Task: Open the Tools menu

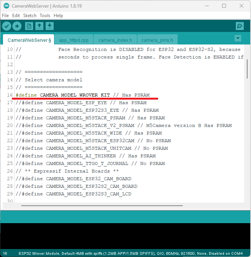Action: tap(45, 16)
